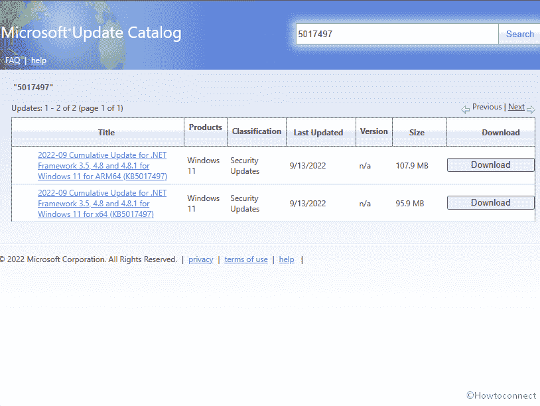The width and height of the screenshot is (540, 406).
Task: Click Security Updates cell in x64 row
Action: coord(245,204)
